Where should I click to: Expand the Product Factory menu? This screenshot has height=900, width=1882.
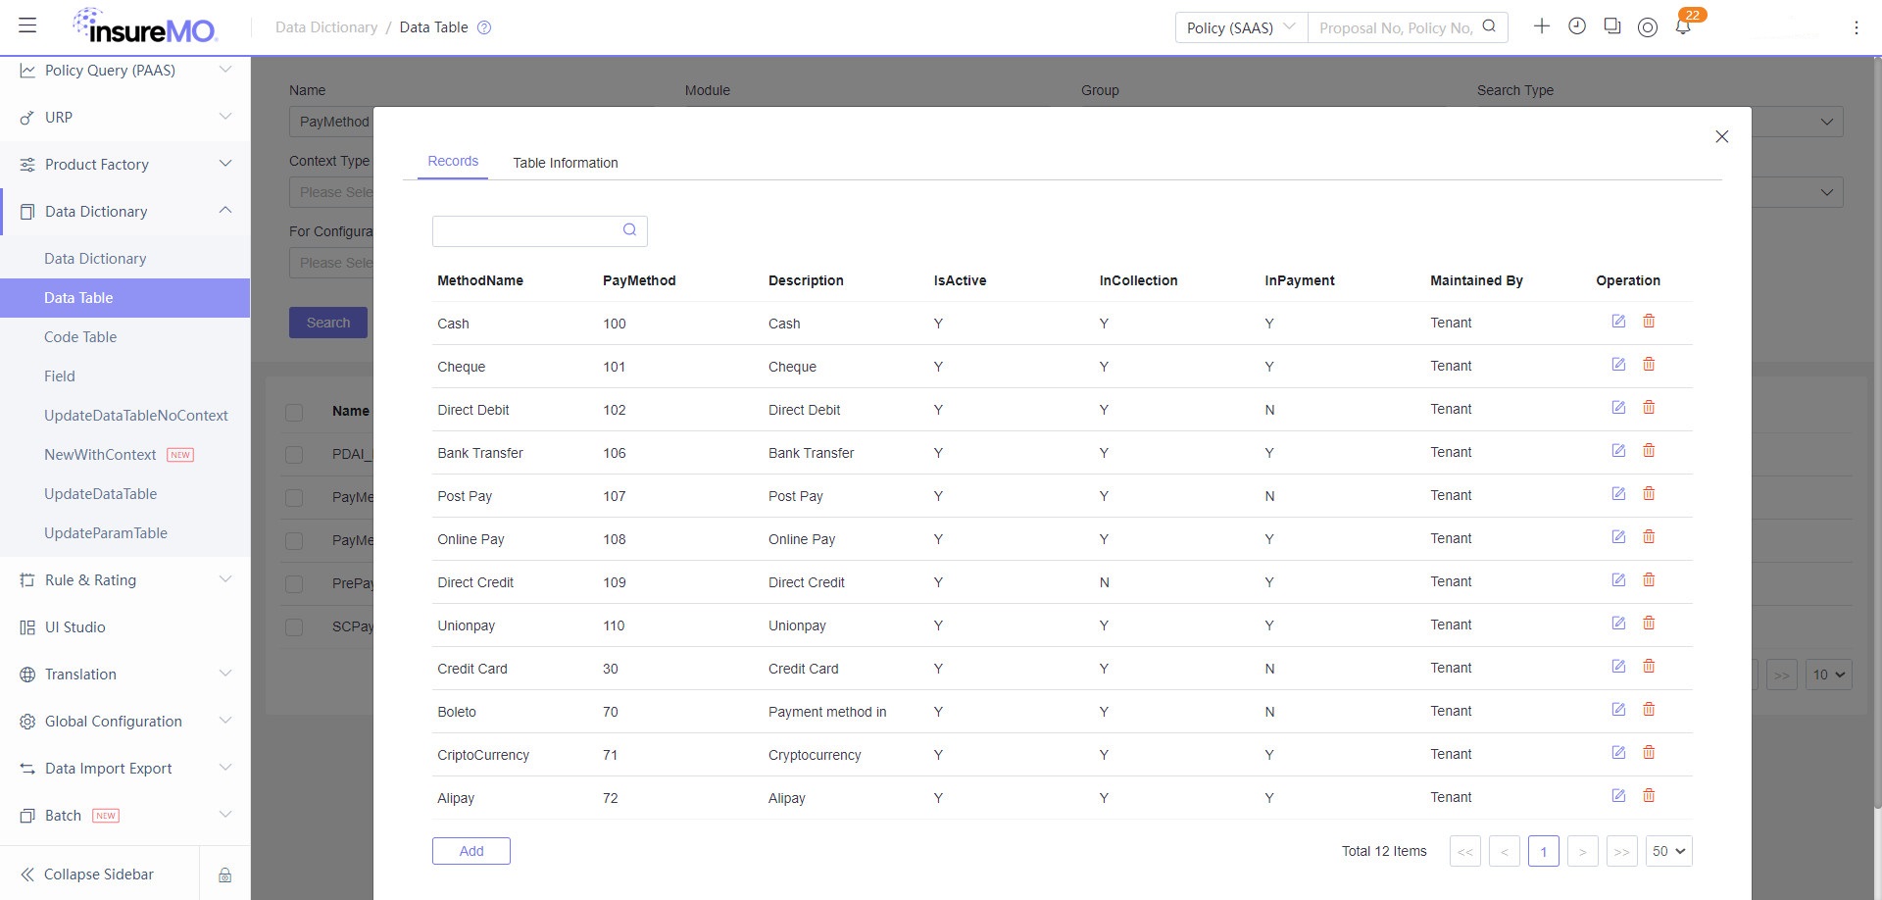(x=125, y=165)
